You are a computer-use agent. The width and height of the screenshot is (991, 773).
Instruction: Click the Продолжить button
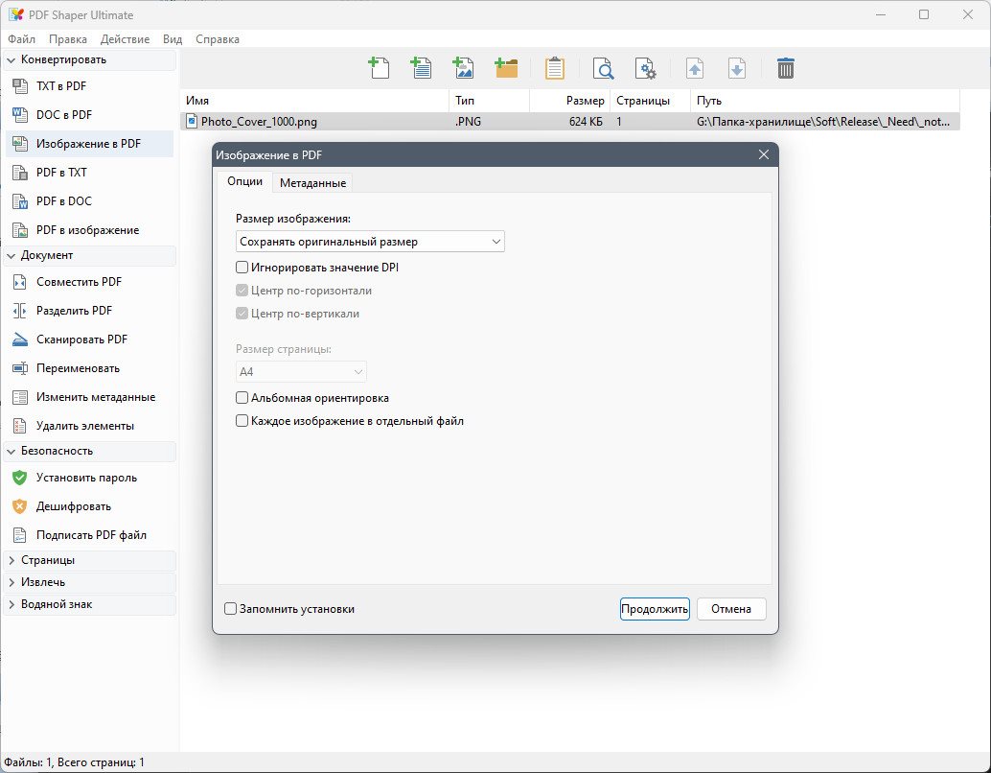pos(655,609)
